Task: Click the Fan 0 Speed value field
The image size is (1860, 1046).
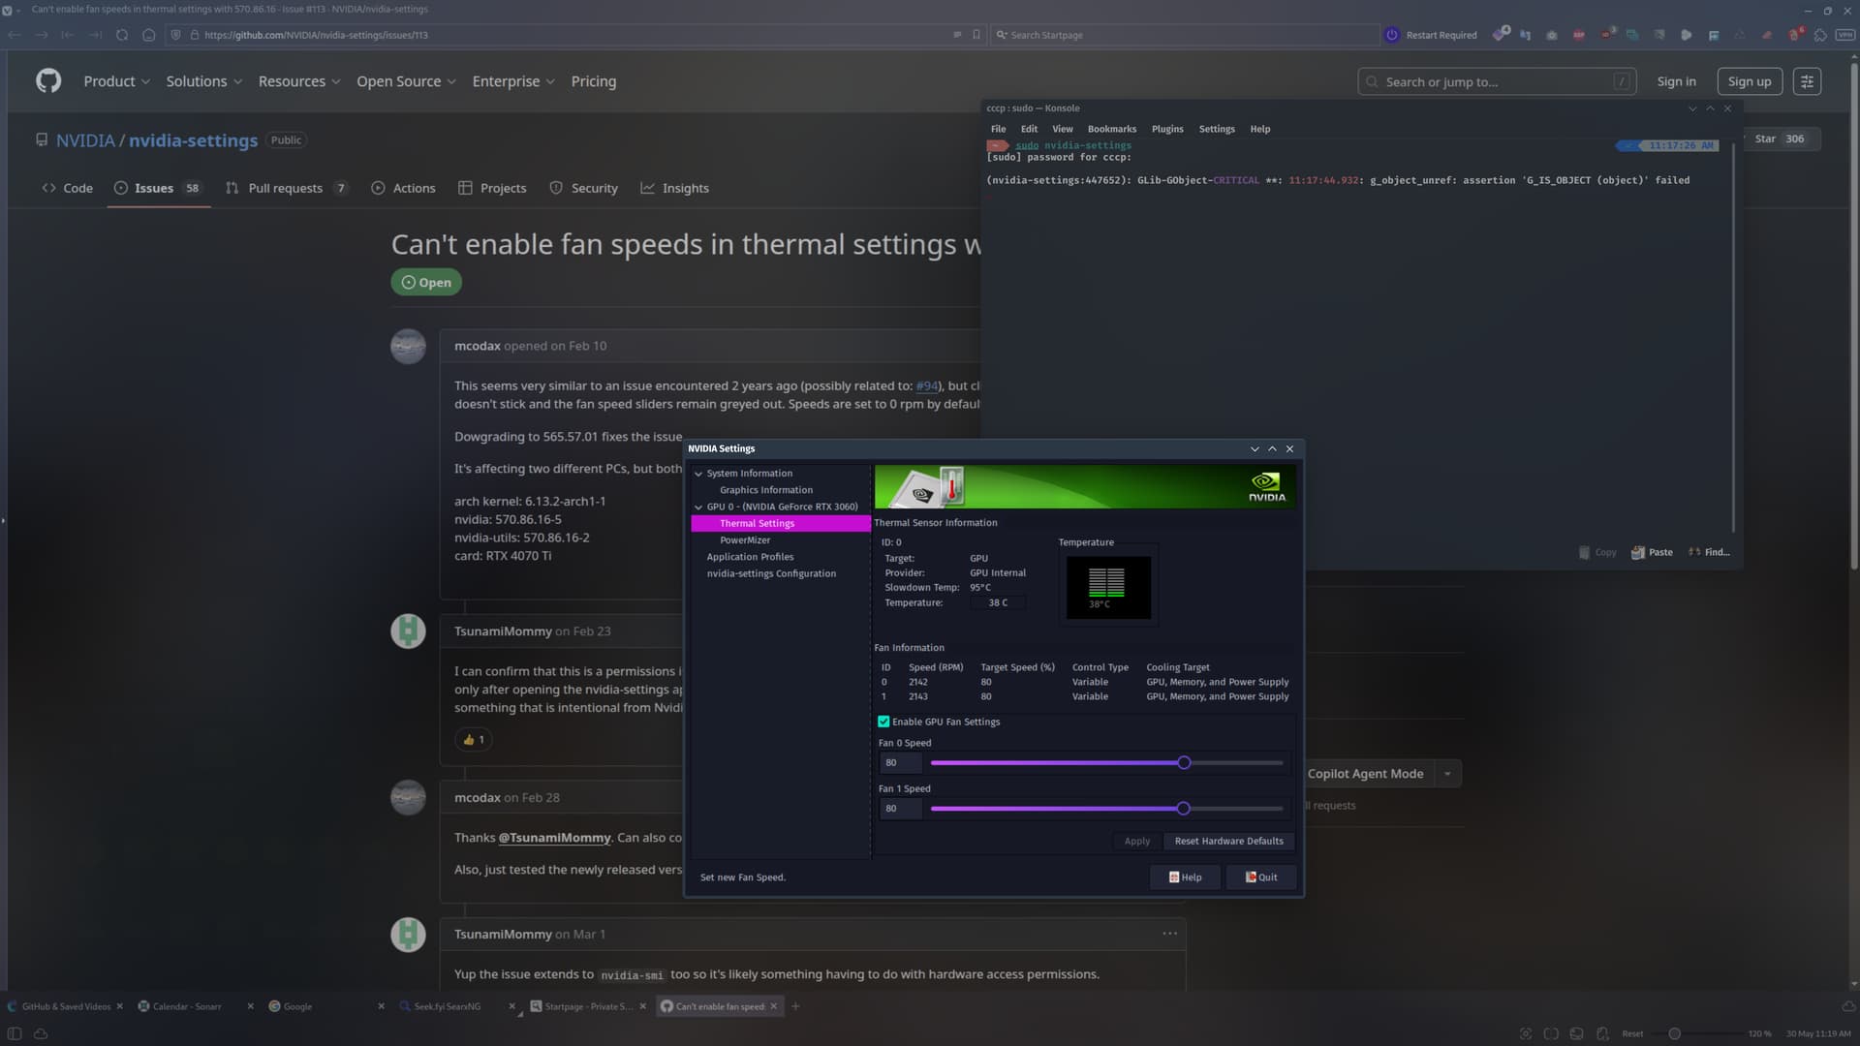Action: [901, 763]
